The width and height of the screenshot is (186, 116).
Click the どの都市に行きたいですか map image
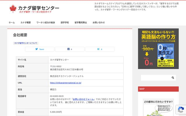158,108
